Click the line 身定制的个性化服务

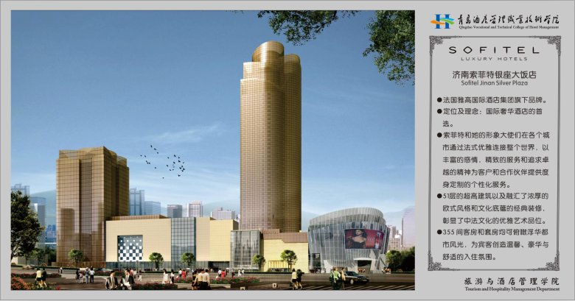(x=476, y=184)
